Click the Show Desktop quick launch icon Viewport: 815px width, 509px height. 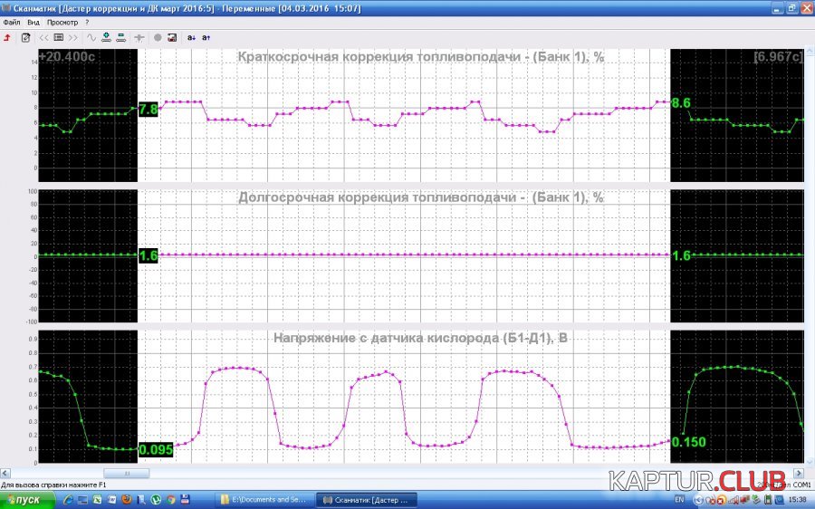tap(82, 500)
